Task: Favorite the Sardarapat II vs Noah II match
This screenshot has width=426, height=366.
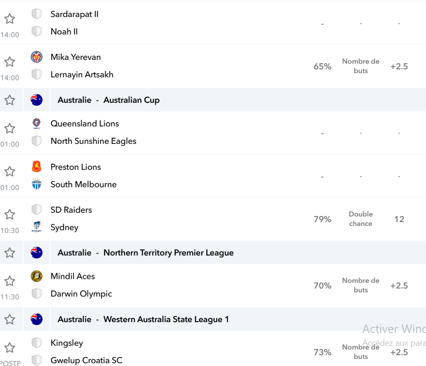Action: 10,19
